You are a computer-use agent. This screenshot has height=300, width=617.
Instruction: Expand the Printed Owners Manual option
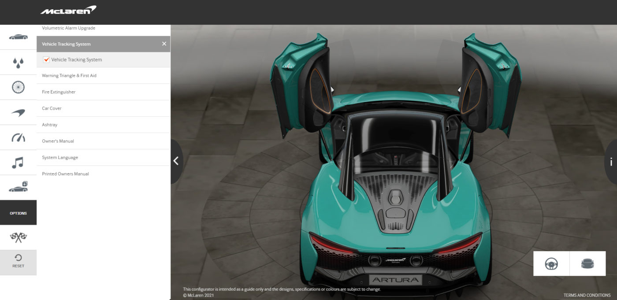(x=103, y=174)
